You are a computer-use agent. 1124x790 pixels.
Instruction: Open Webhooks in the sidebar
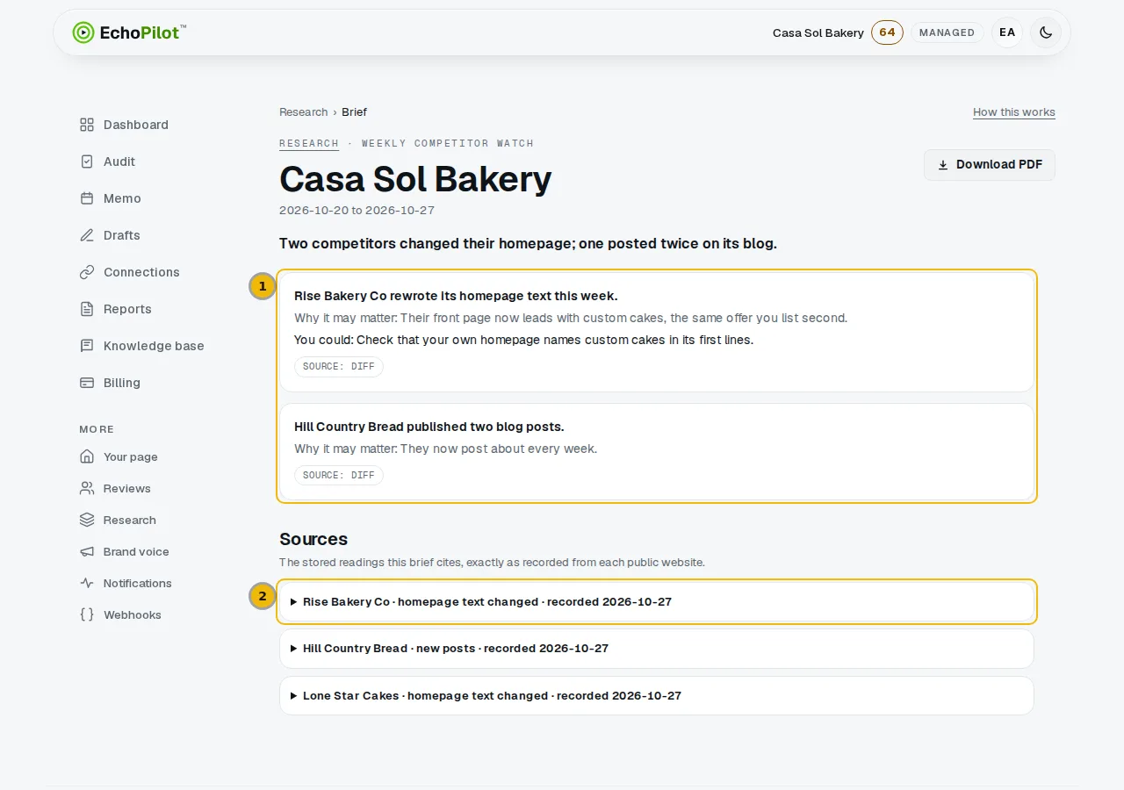[x=133, y=614]
